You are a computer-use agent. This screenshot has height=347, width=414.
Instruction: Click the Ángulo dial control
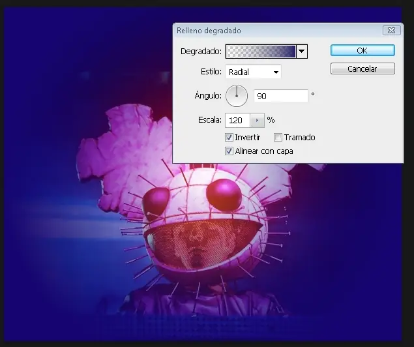pyautogui.click(x=237, y=96)
